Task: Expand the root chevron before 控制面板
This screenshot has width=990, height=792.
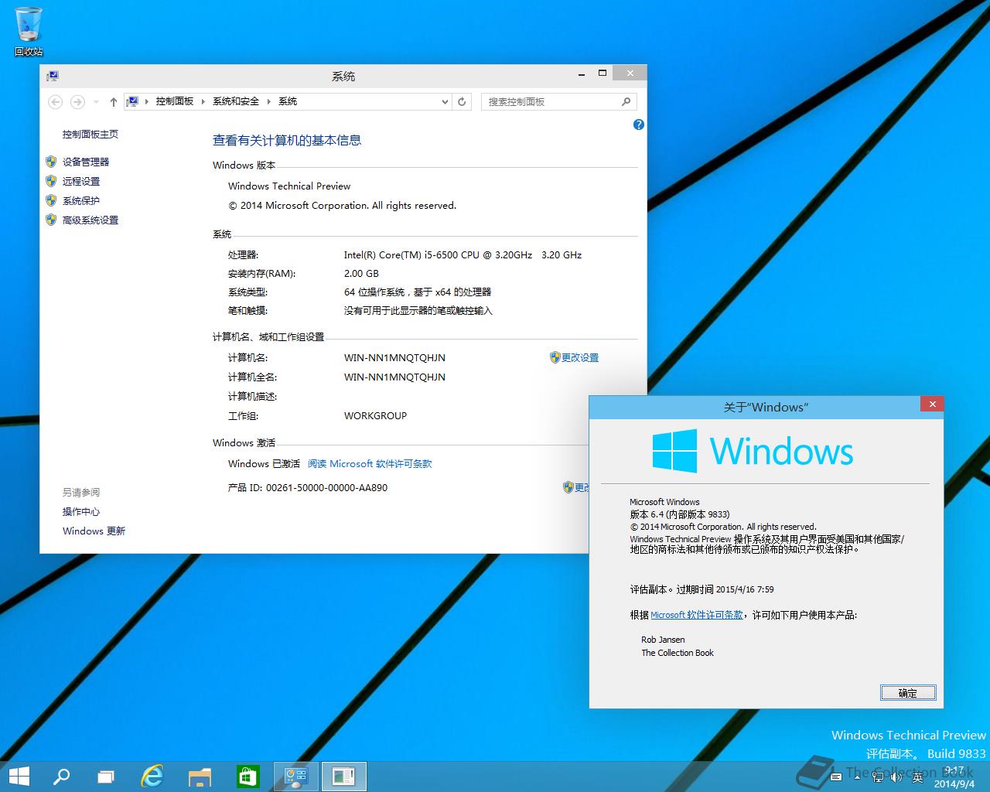Action: coord(147,102)
